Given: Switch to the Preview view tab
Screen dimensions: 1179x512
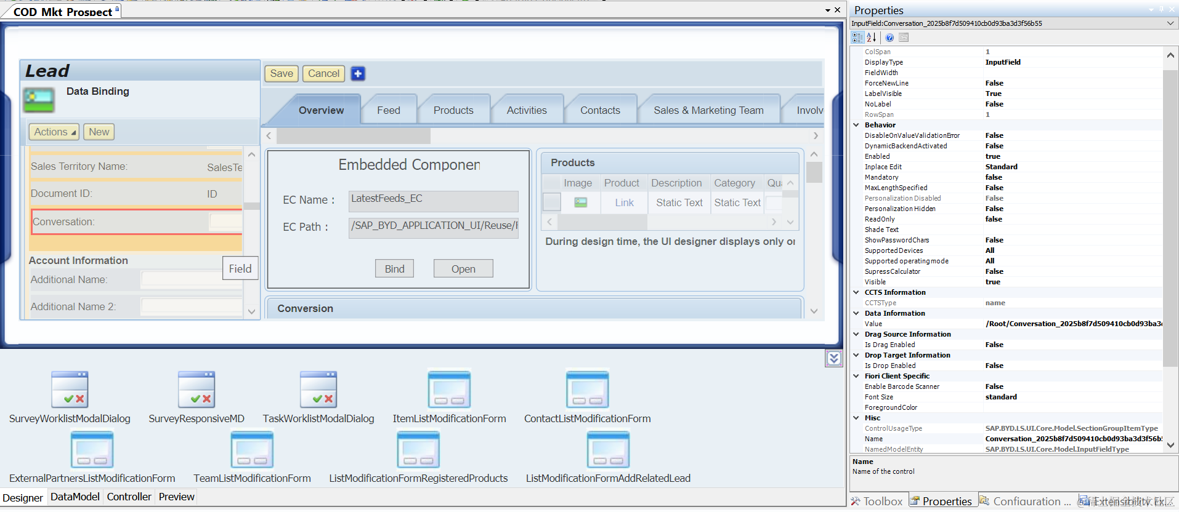Looking at the screenshot, I should (x=176, y=497).
